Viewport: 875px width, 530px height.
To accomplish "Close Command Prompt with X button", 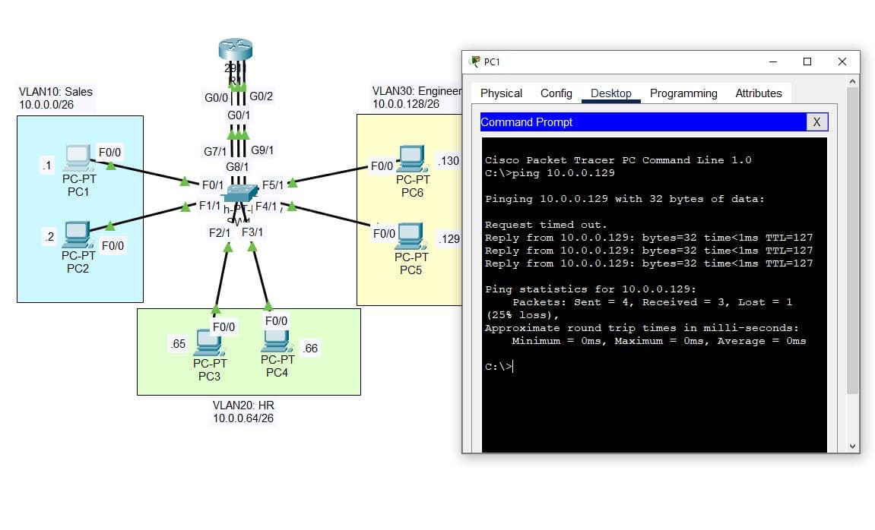I will (x=816, y=122).
